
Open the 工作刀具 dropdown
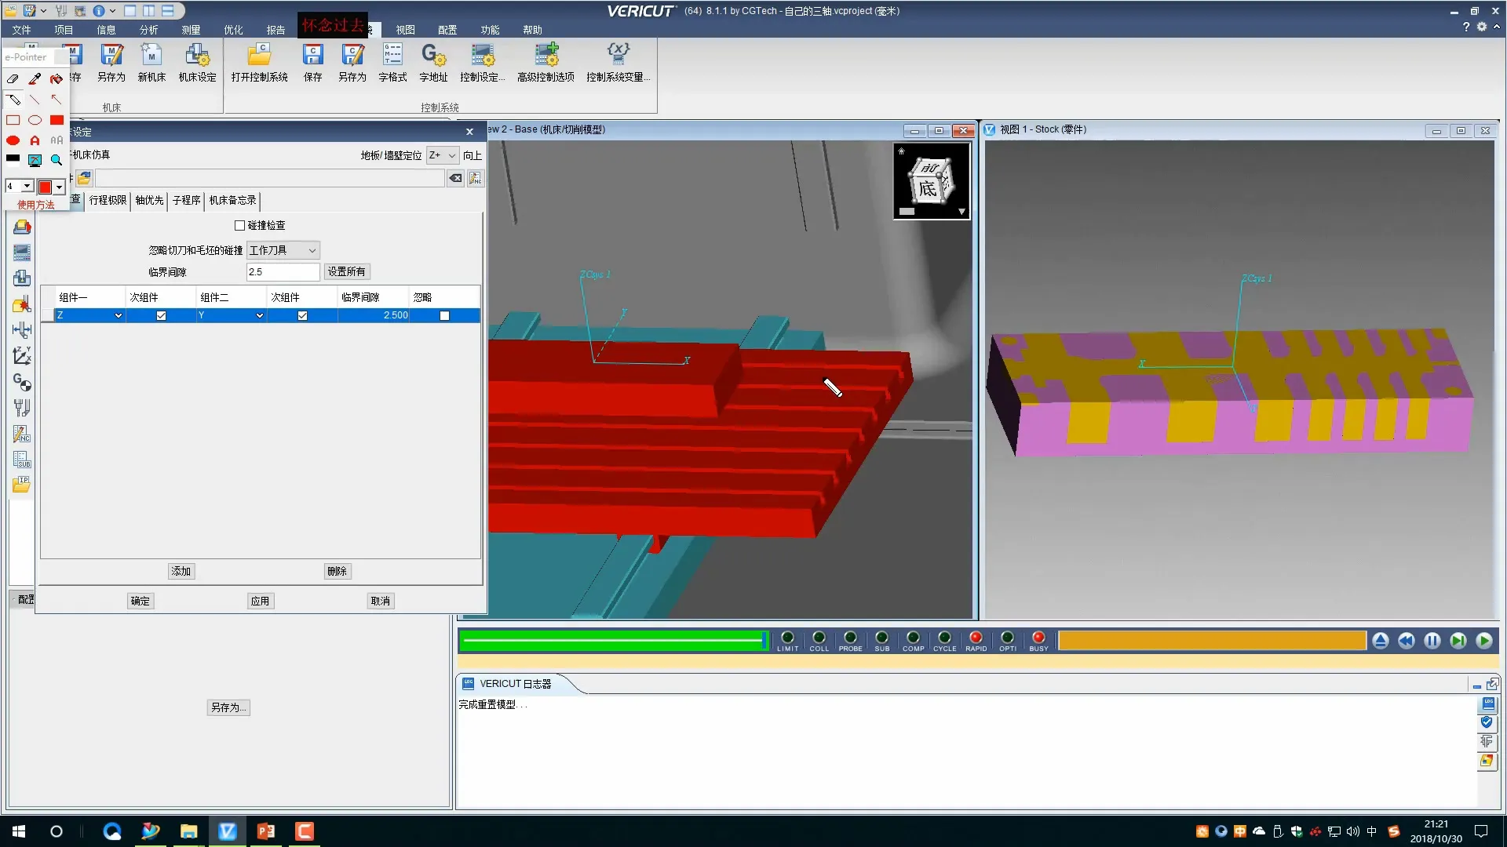click(x=283, y=250)
